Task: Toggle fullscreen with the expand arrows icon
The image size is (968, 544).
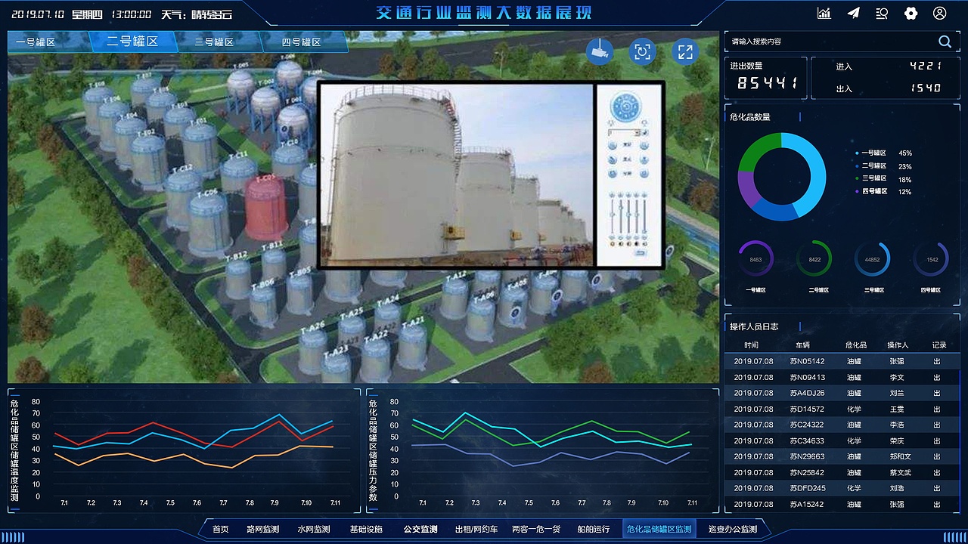Action: click(x=685, y=51)
